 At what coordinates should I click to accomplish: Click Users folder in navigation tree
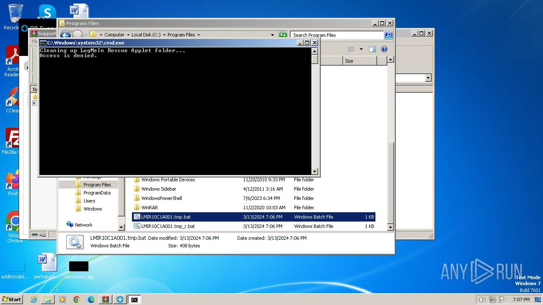tap(89, 201)
